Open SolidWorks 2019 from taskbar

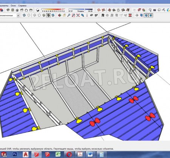[3, 154]
